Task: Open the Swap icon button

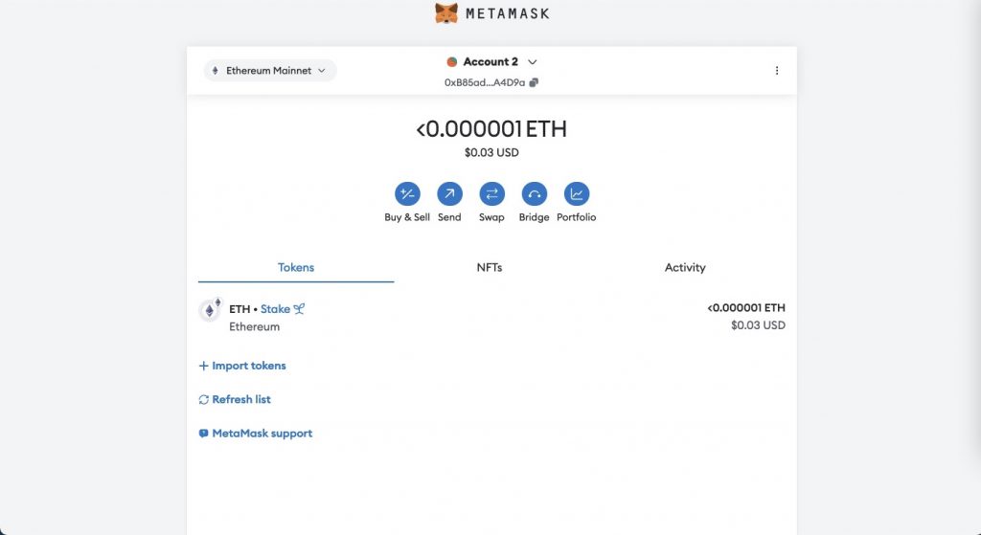Action: click(491, 194)
